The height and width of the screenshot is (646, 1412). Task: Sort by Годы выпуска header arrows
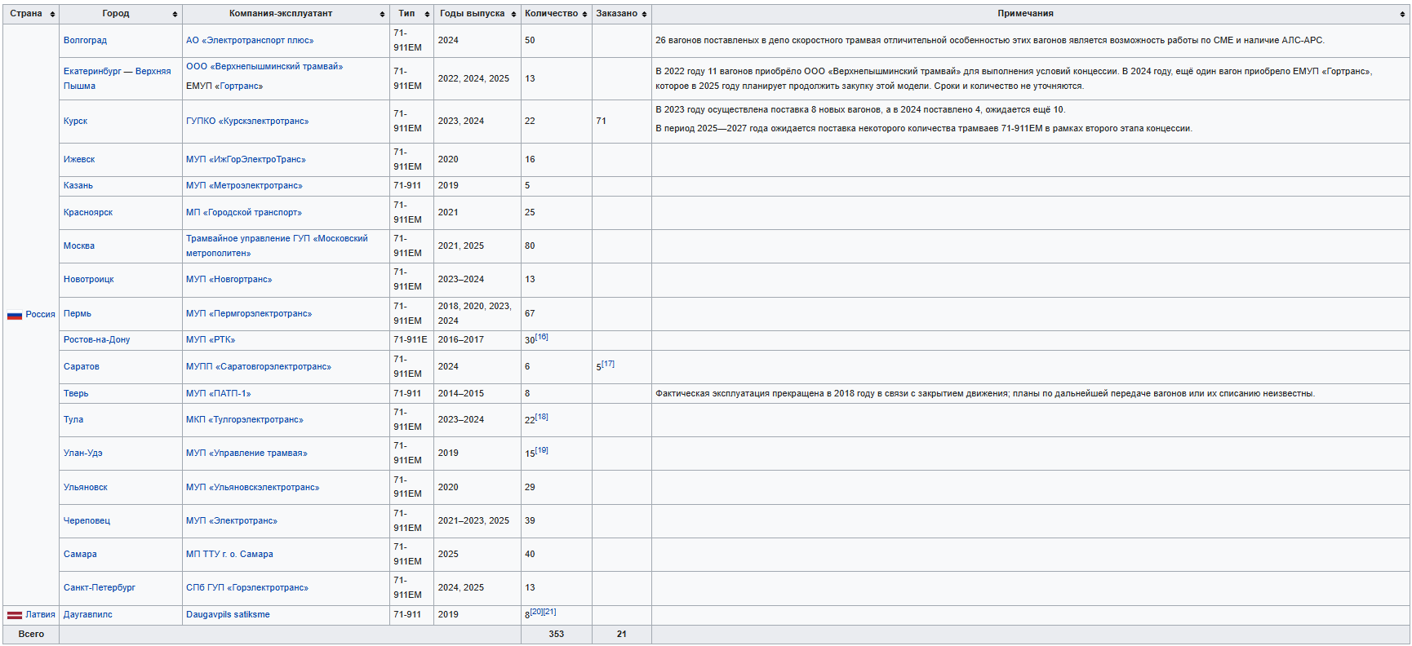tap(514, 15)
